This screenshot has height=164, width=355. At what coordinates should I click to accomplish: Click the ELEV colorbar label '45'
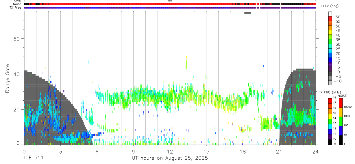pyautogui.click(x=338, y=31)
